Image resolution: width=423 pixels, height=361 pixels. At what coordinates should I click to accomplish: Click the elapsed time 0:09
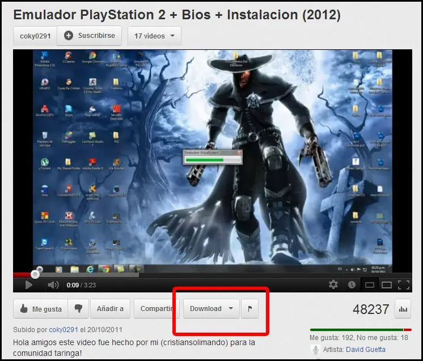[73, 285]
